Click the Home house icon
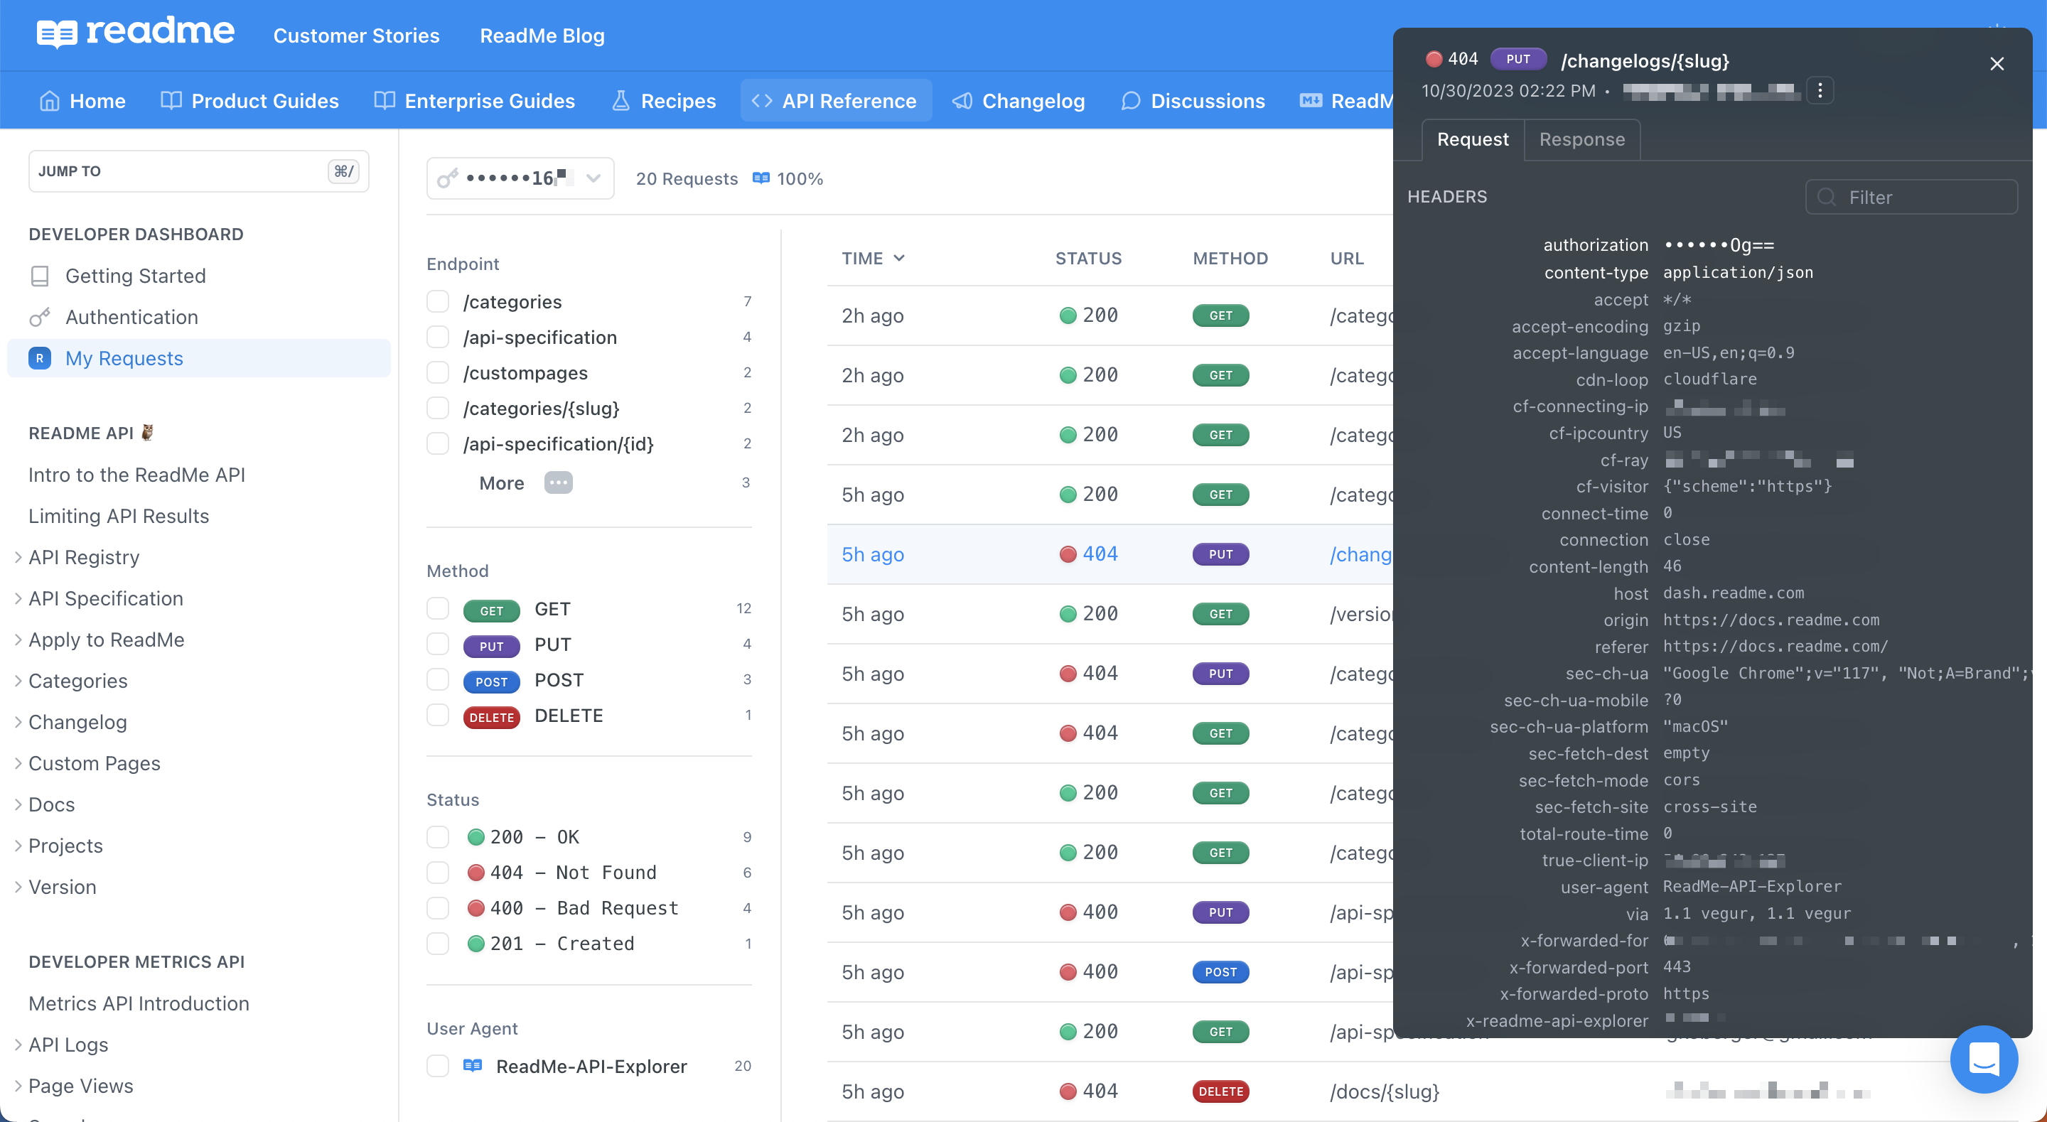The width and height of the screenshot is (2047, 1122). (x=49, y=101)
